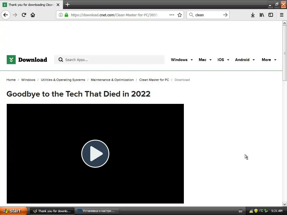
Task: Open Windows breadcrumb link
Action: (28, 80)
